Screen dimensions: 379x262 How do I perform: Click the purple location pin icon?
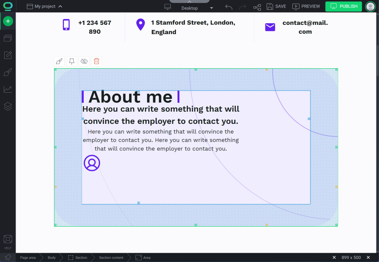[140, 25]
